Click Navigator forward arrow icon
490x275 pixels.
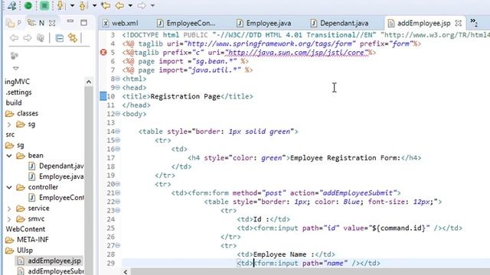[28, 38]
